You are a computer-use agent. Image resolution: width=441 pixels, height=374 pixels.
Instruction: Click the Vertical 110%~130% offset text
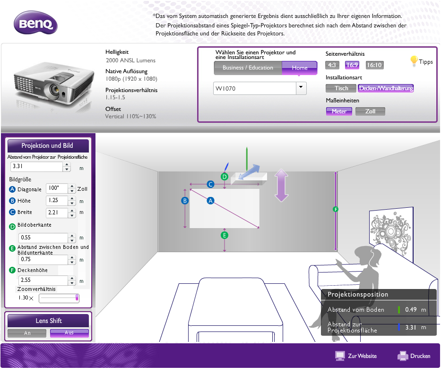130,116
